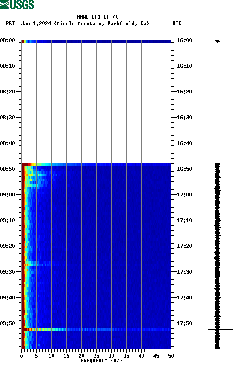This screenshot has height=383, width=236.
Task: Click the 'FREQUENCY (HZ)' axis title
Action: pos(101,361)
